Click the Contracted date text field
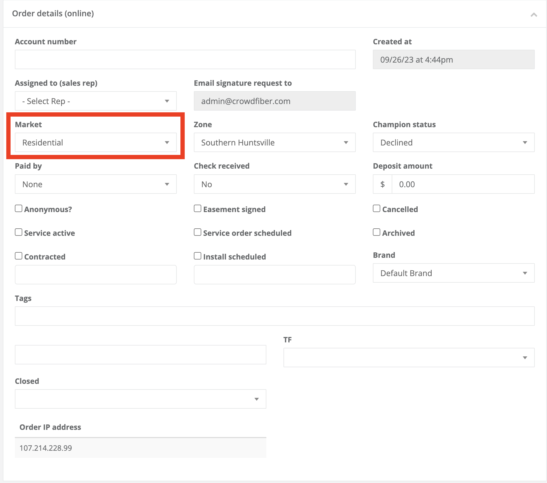Viewport: 547px width, 483px height. click(96, 275)
